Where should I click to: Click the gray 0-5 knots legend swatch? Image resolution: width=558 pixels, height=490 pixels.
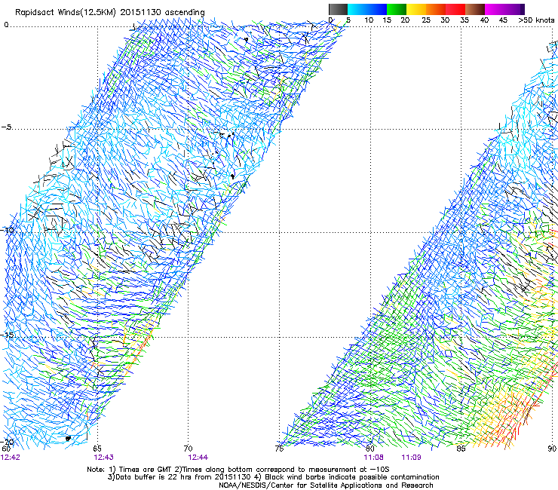coord(338,9)
